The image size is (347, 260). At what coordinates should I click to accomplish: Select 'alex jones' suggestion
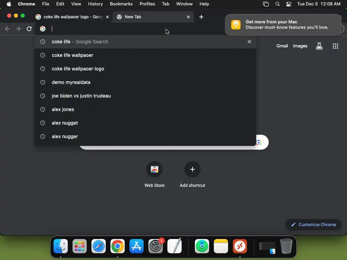click(x=145, y=109)
